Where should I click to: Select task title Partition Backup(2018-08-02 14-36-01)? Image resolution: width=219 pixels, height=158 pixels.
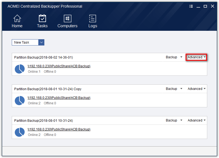pos(44,57)
